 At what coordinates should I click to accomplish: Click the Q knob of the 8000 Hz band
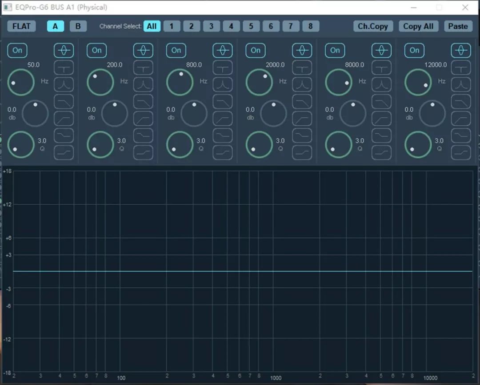point(338,144)
